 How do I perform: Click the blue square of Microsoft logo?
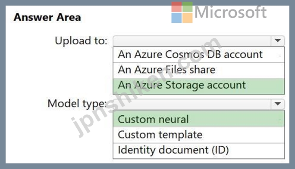176,18
